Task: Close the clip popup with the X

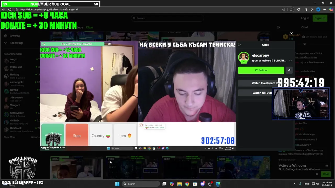Action: coord(291,33)
